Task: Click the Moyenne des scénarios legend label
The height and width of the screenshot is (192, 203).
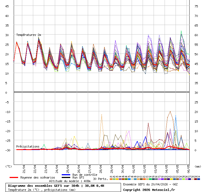Action: coord(38,177)
